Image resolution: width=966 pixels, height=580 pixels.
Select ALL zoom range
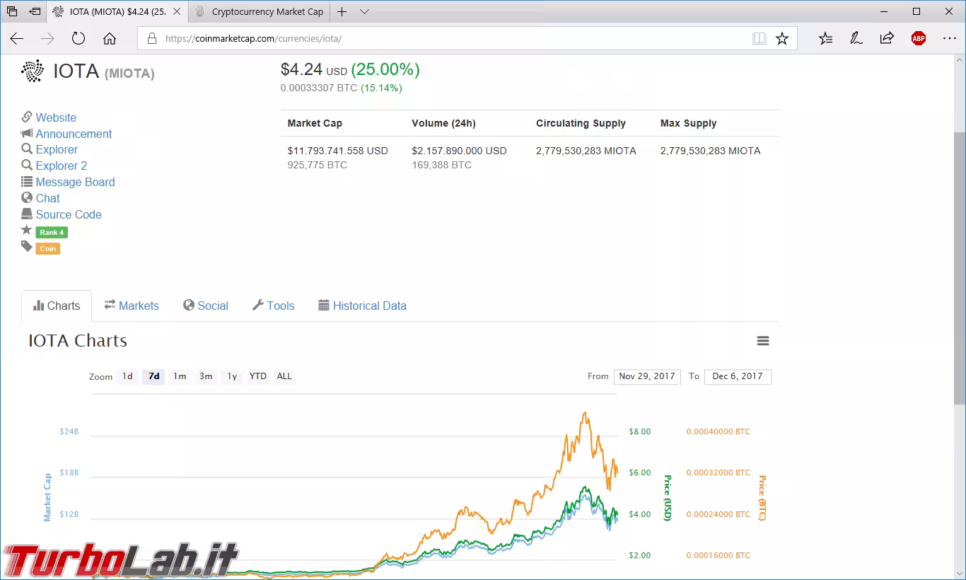[284, 376]
